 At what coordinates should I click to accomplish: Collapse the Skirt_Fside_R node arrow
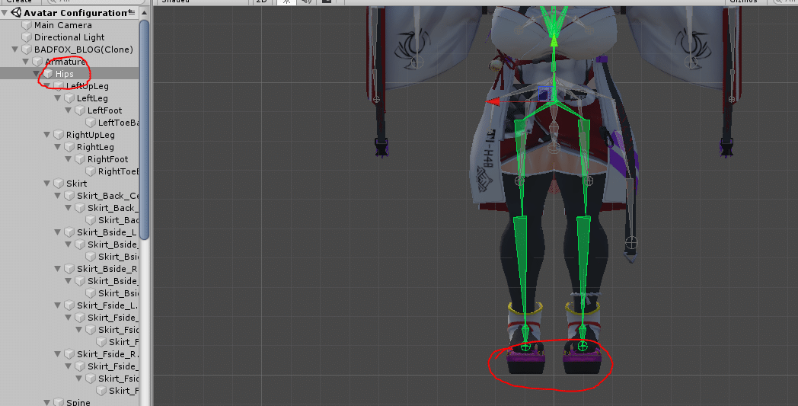pyautogui.click(x=58, y=354)
